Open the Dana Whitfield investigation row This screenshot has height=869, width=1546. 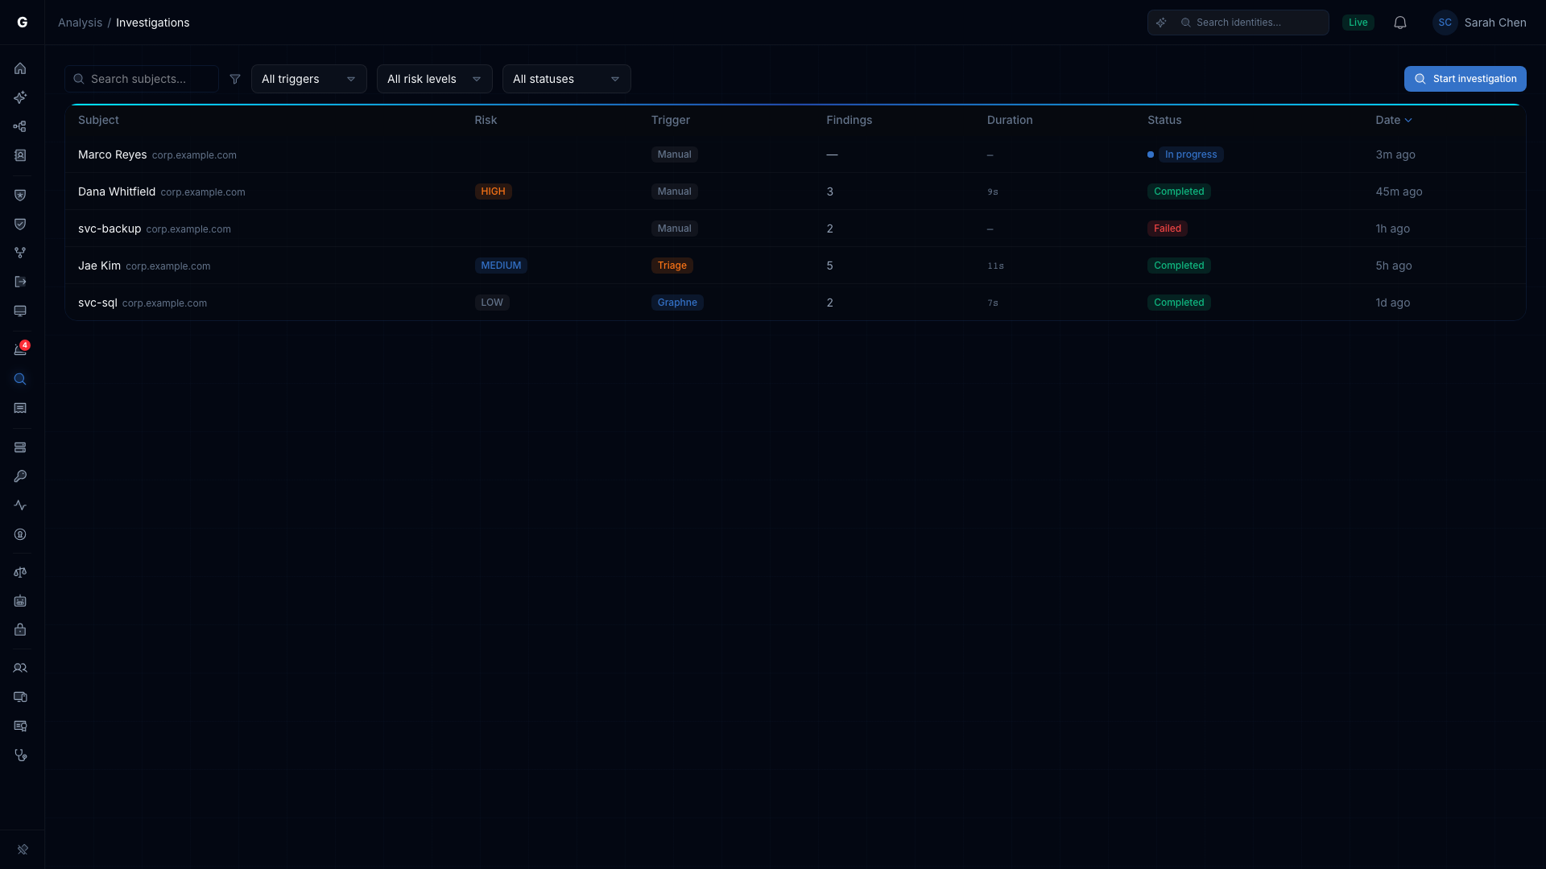(796, 192)
